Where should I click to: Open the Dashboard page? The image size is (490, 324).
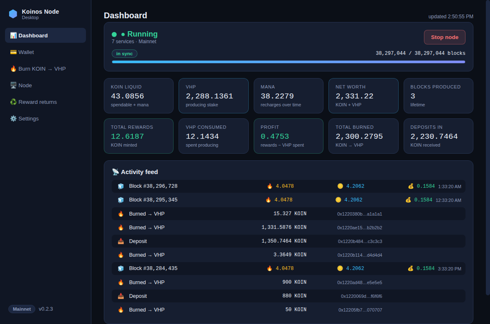tap(45, 35)
